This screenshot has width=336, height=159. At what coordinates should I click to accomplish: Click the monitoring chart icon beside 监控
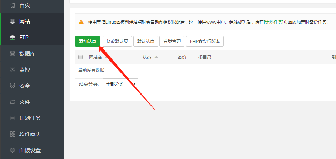pyautogui.click(x=13, y=69)
